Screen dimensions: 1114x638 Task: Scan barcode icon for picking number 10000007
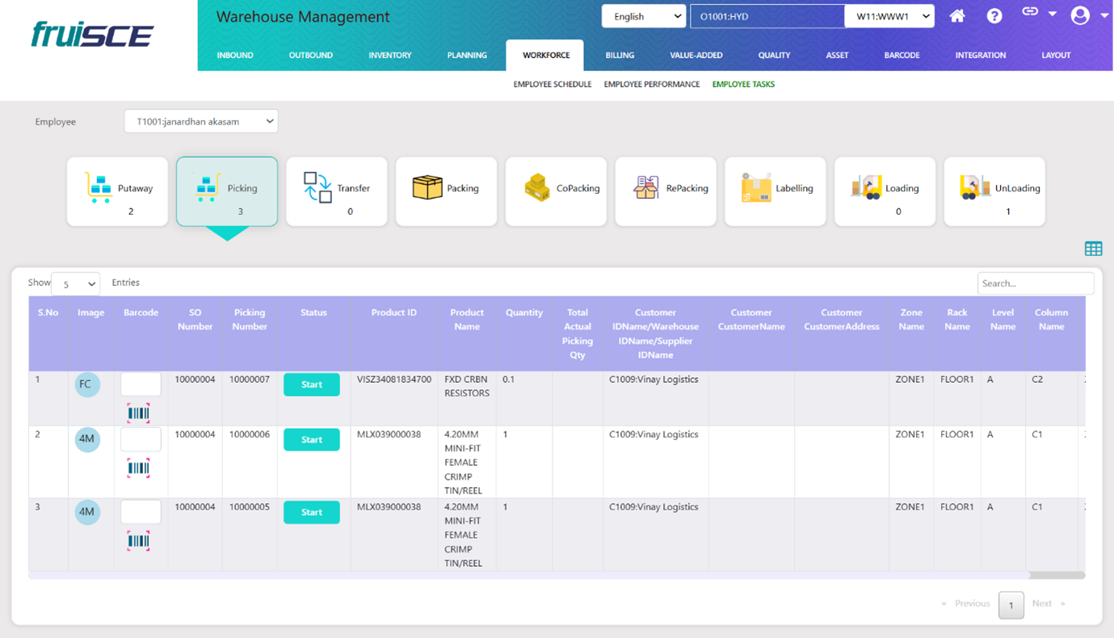[x=139, y=413]
